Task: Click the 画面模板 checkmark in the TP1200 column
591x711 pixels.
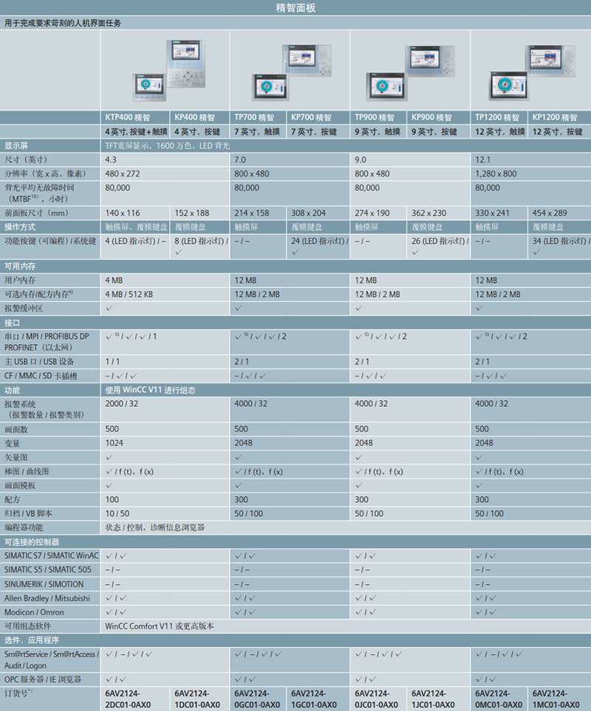Action: pos(479,485)
